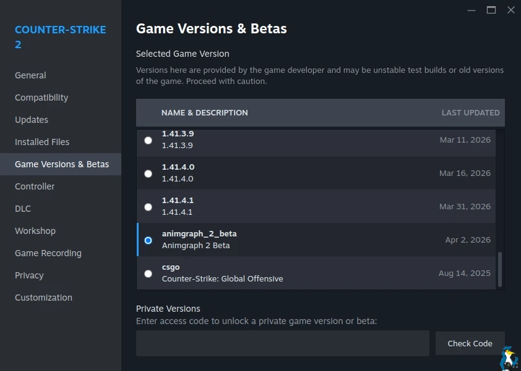Open the Customization section
The height and width of the screenshot is (371, 521).
pyautogui.click(x=43, y=298)
